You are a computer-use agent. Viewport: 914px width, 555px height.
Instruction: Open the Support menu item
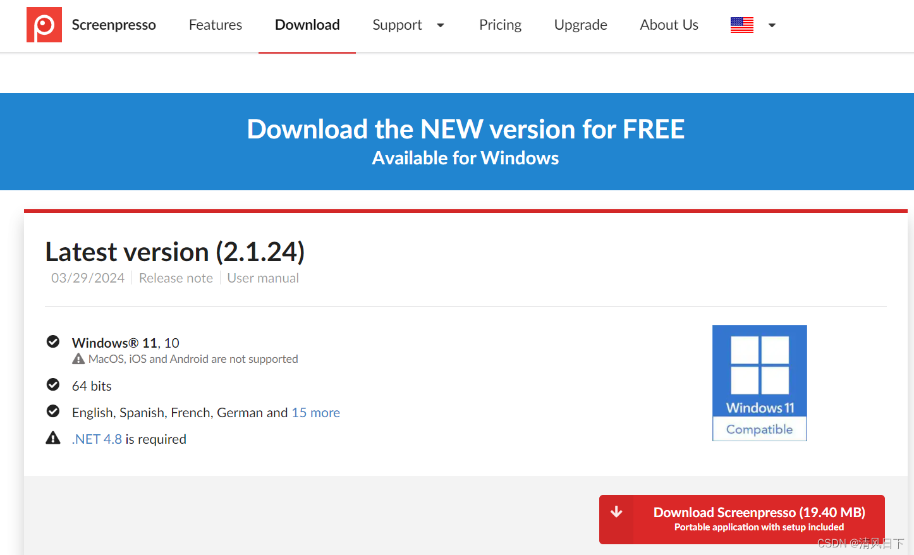(397, 25)
